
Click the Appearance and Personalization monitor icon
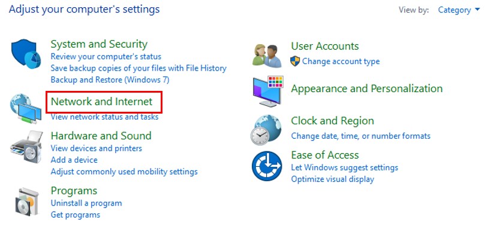coord(267,91)
